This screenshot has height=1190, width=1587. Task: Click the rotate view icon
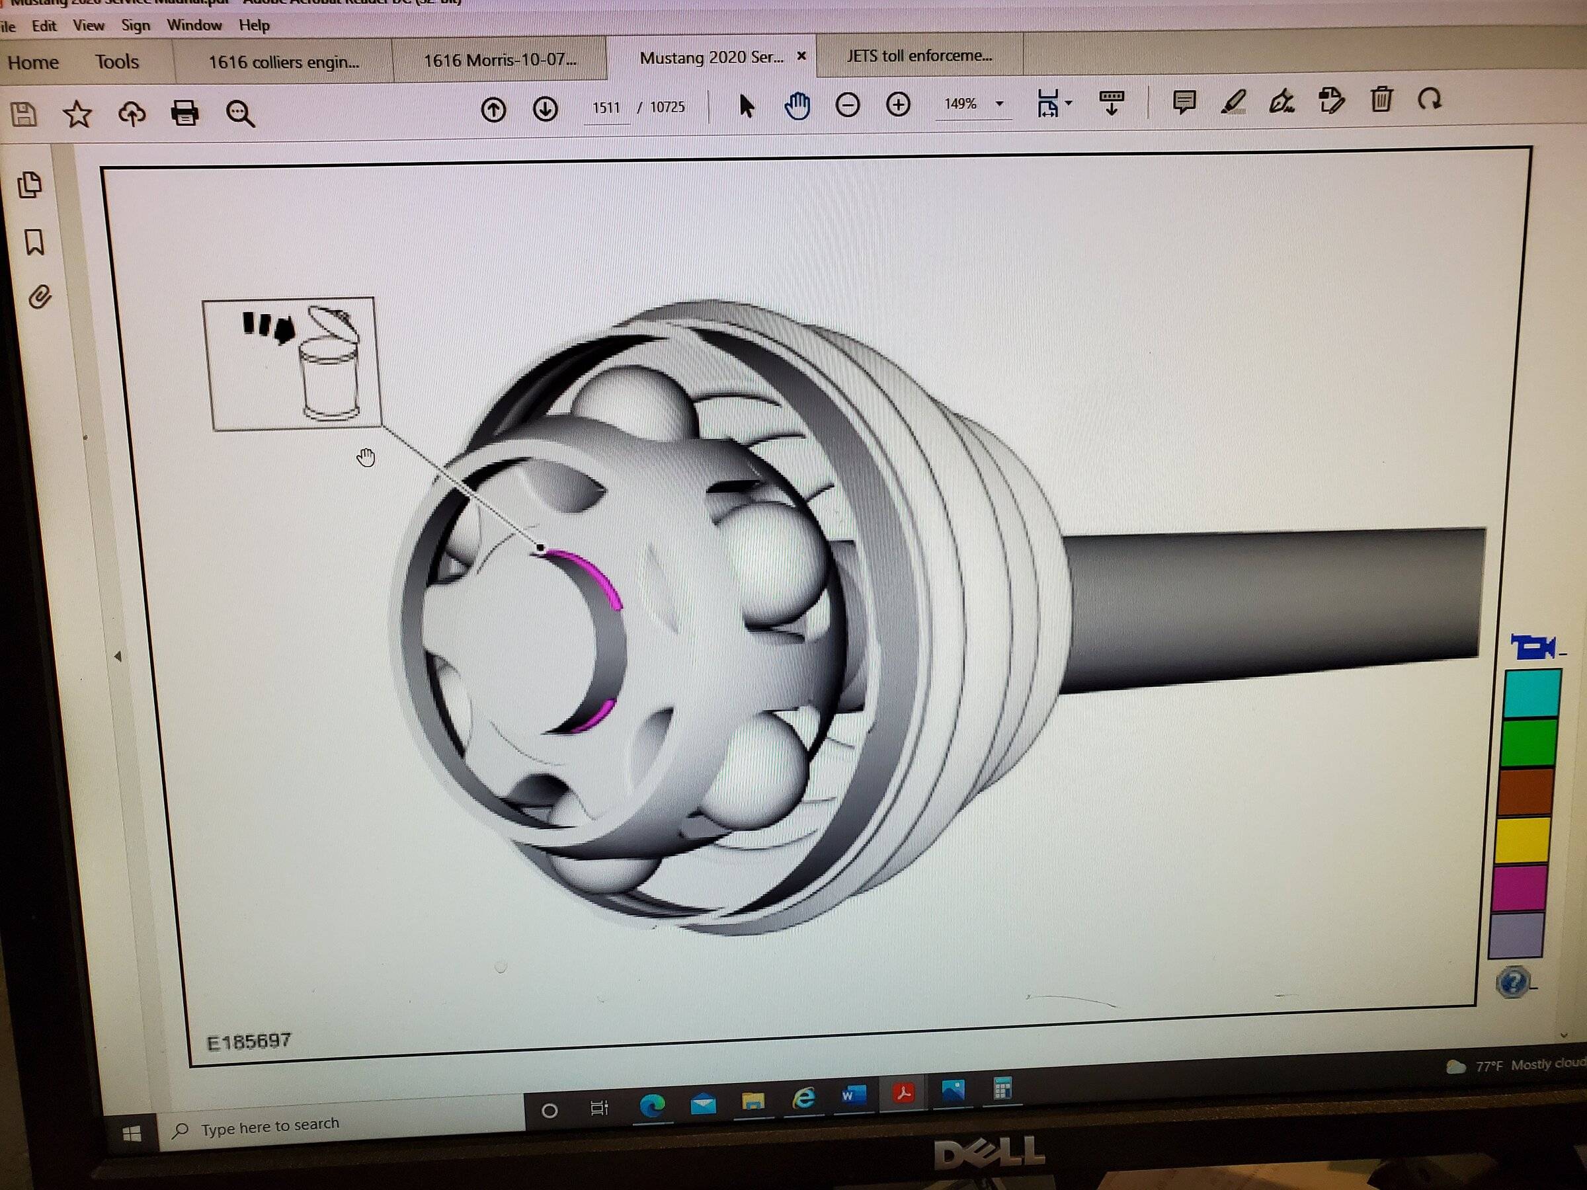pos(1429,99)
